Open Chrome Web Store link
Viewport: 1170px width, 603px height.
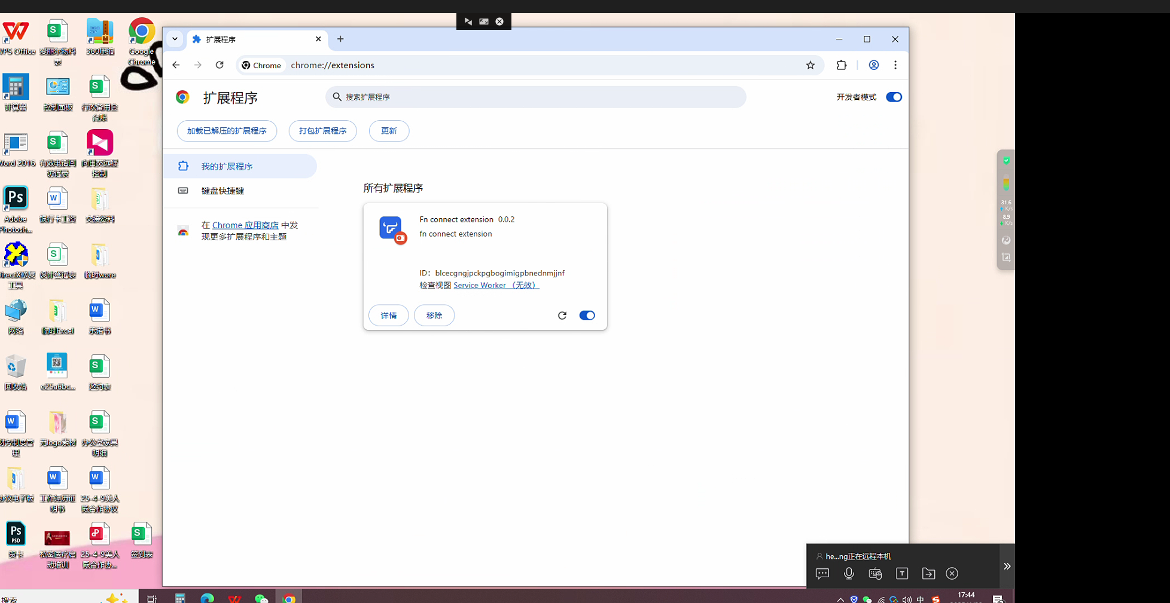click(245, 225)
